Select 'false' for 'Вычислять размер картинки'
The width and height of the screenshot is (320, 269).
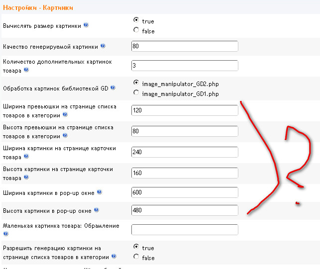tap(136, 30)
